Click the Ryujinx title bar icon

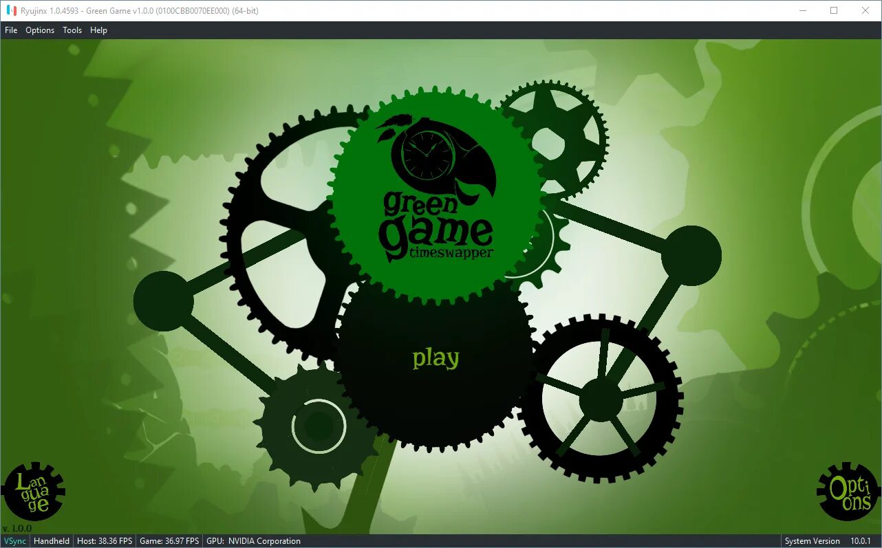click(x=11, y=10)
